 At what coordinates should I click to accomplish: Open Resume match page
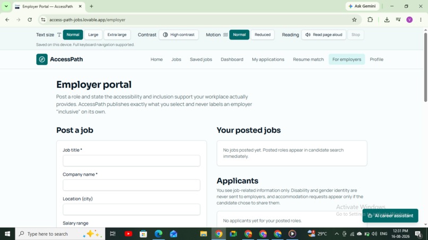309,59
